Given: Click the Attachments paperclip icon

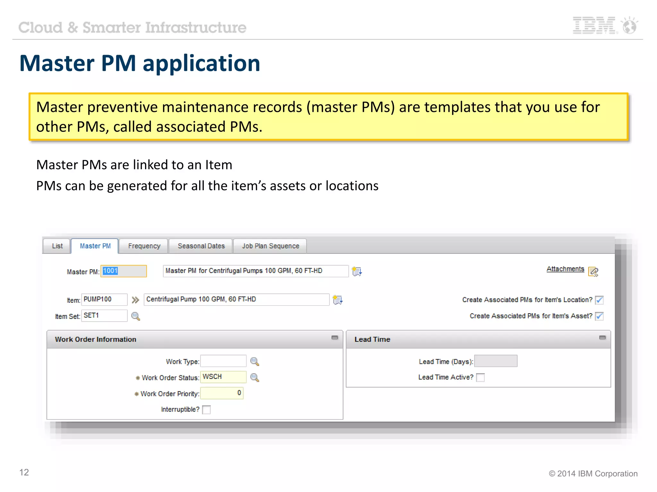Looking at the screenshot, I should [x=593, y=272].
